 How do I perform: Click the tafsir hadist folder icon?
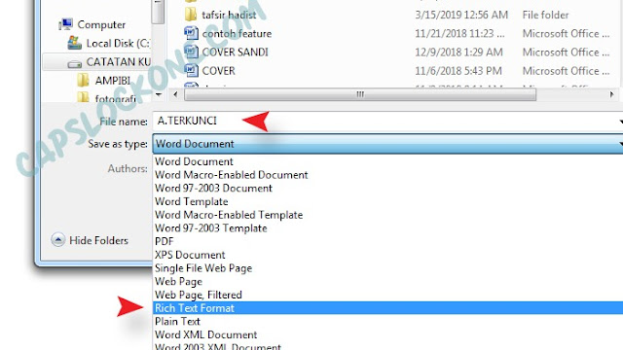point(191,15)
